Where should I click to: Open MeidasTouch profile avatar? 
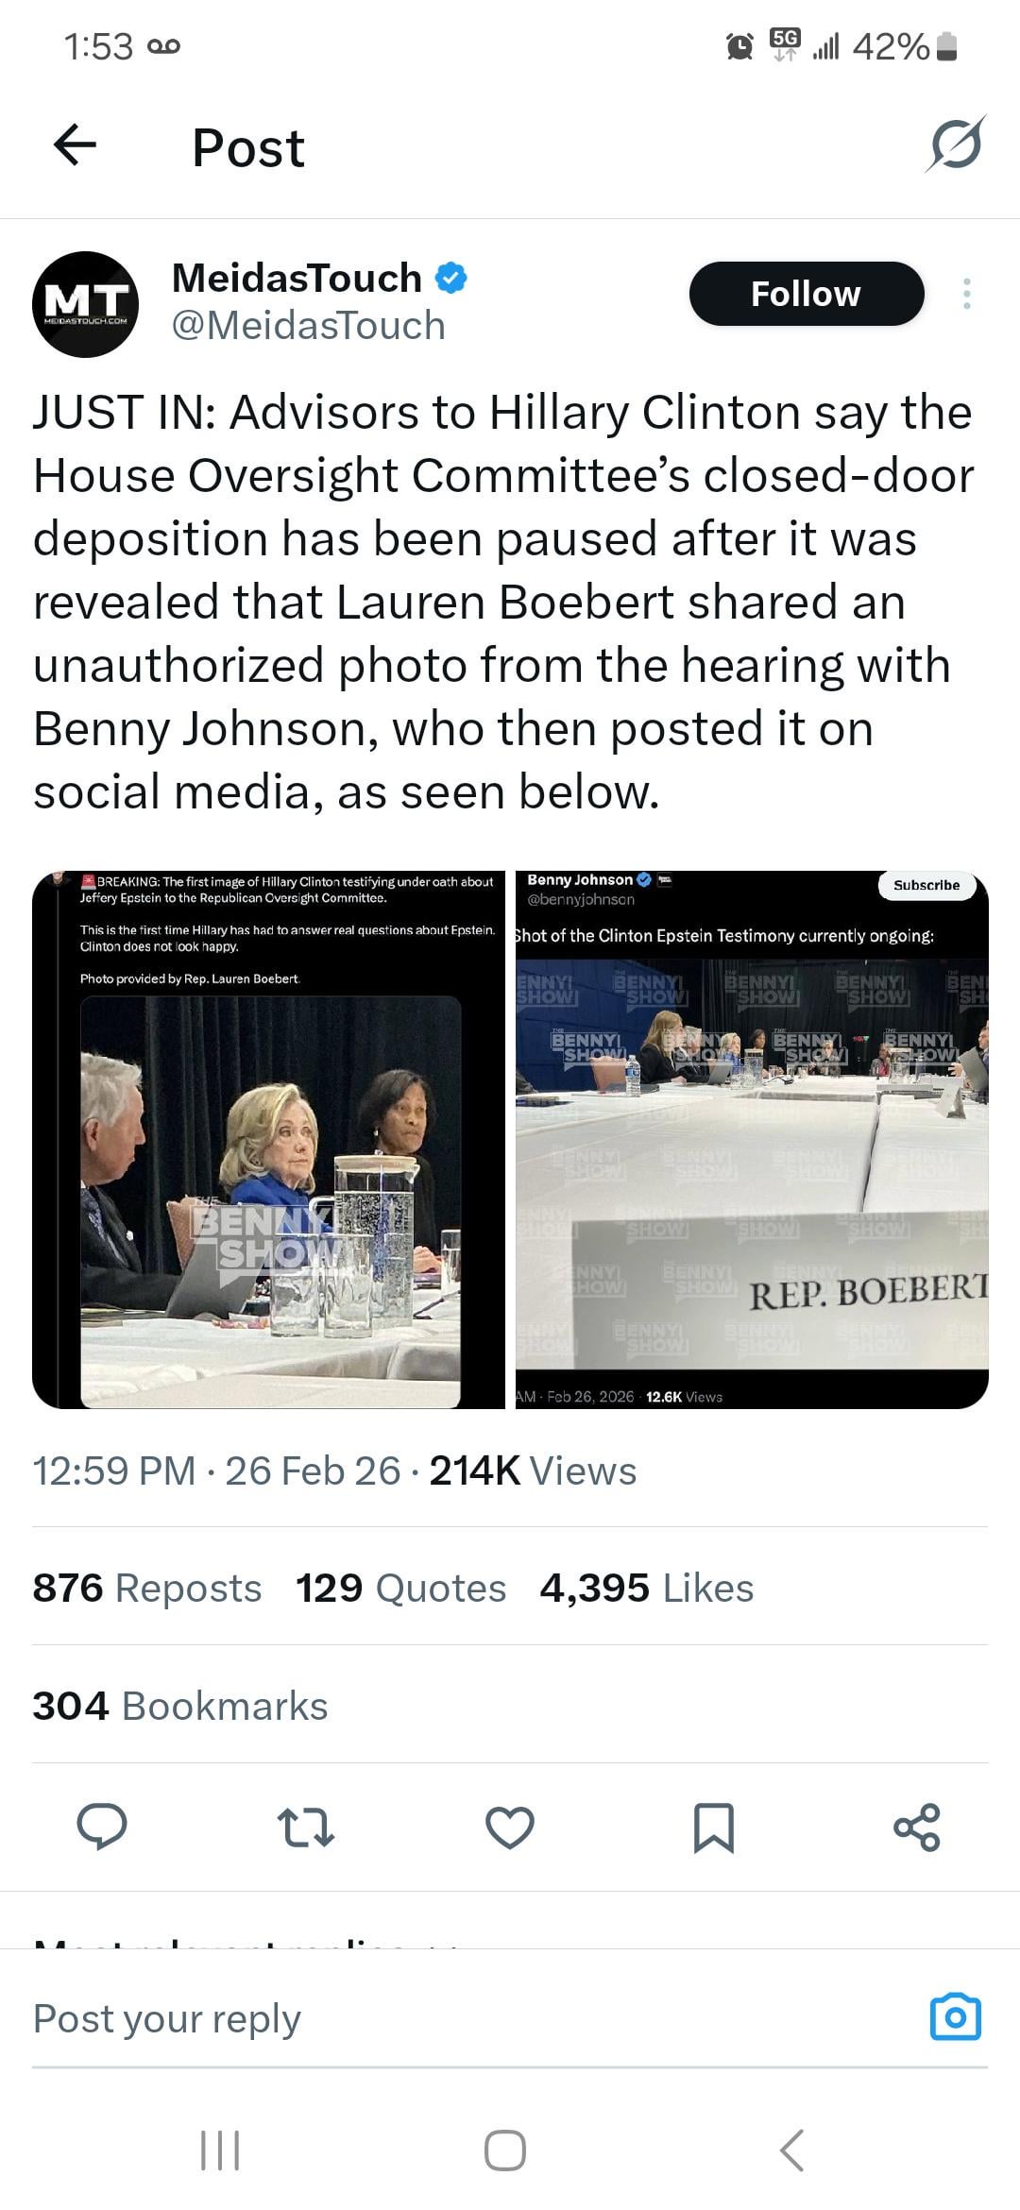pos(86,303)
